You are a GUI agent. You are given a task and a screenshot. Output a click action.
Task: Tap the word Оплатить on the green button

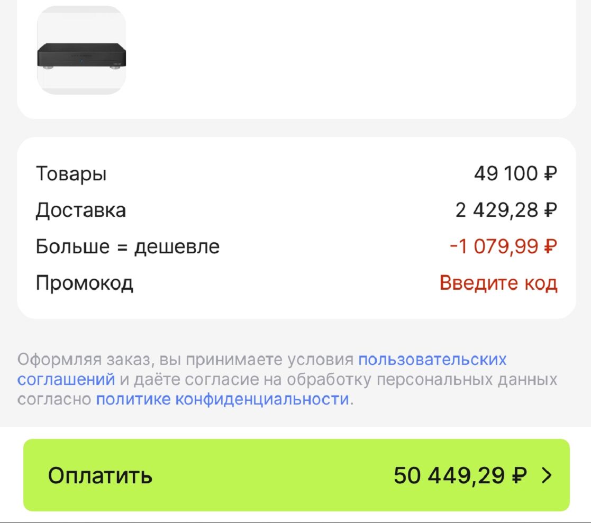pyautogui.click(x=100, y=476)
